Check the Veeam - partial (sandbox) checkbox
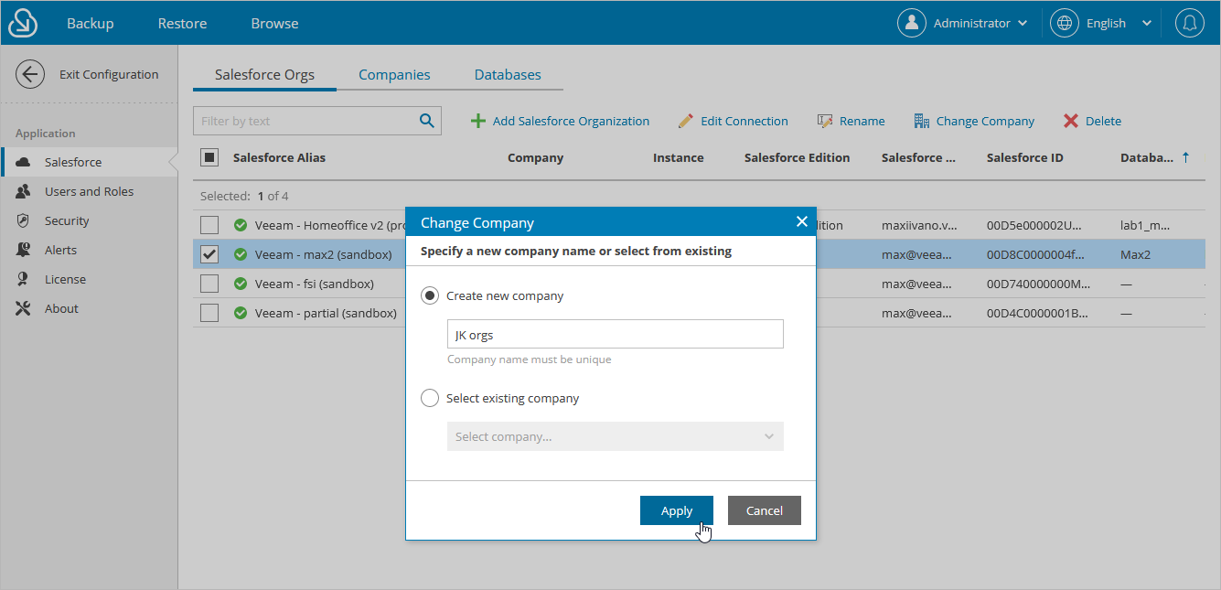This screenshot has width=1221, height=590. pyautogui.click(x=209, y=313)
